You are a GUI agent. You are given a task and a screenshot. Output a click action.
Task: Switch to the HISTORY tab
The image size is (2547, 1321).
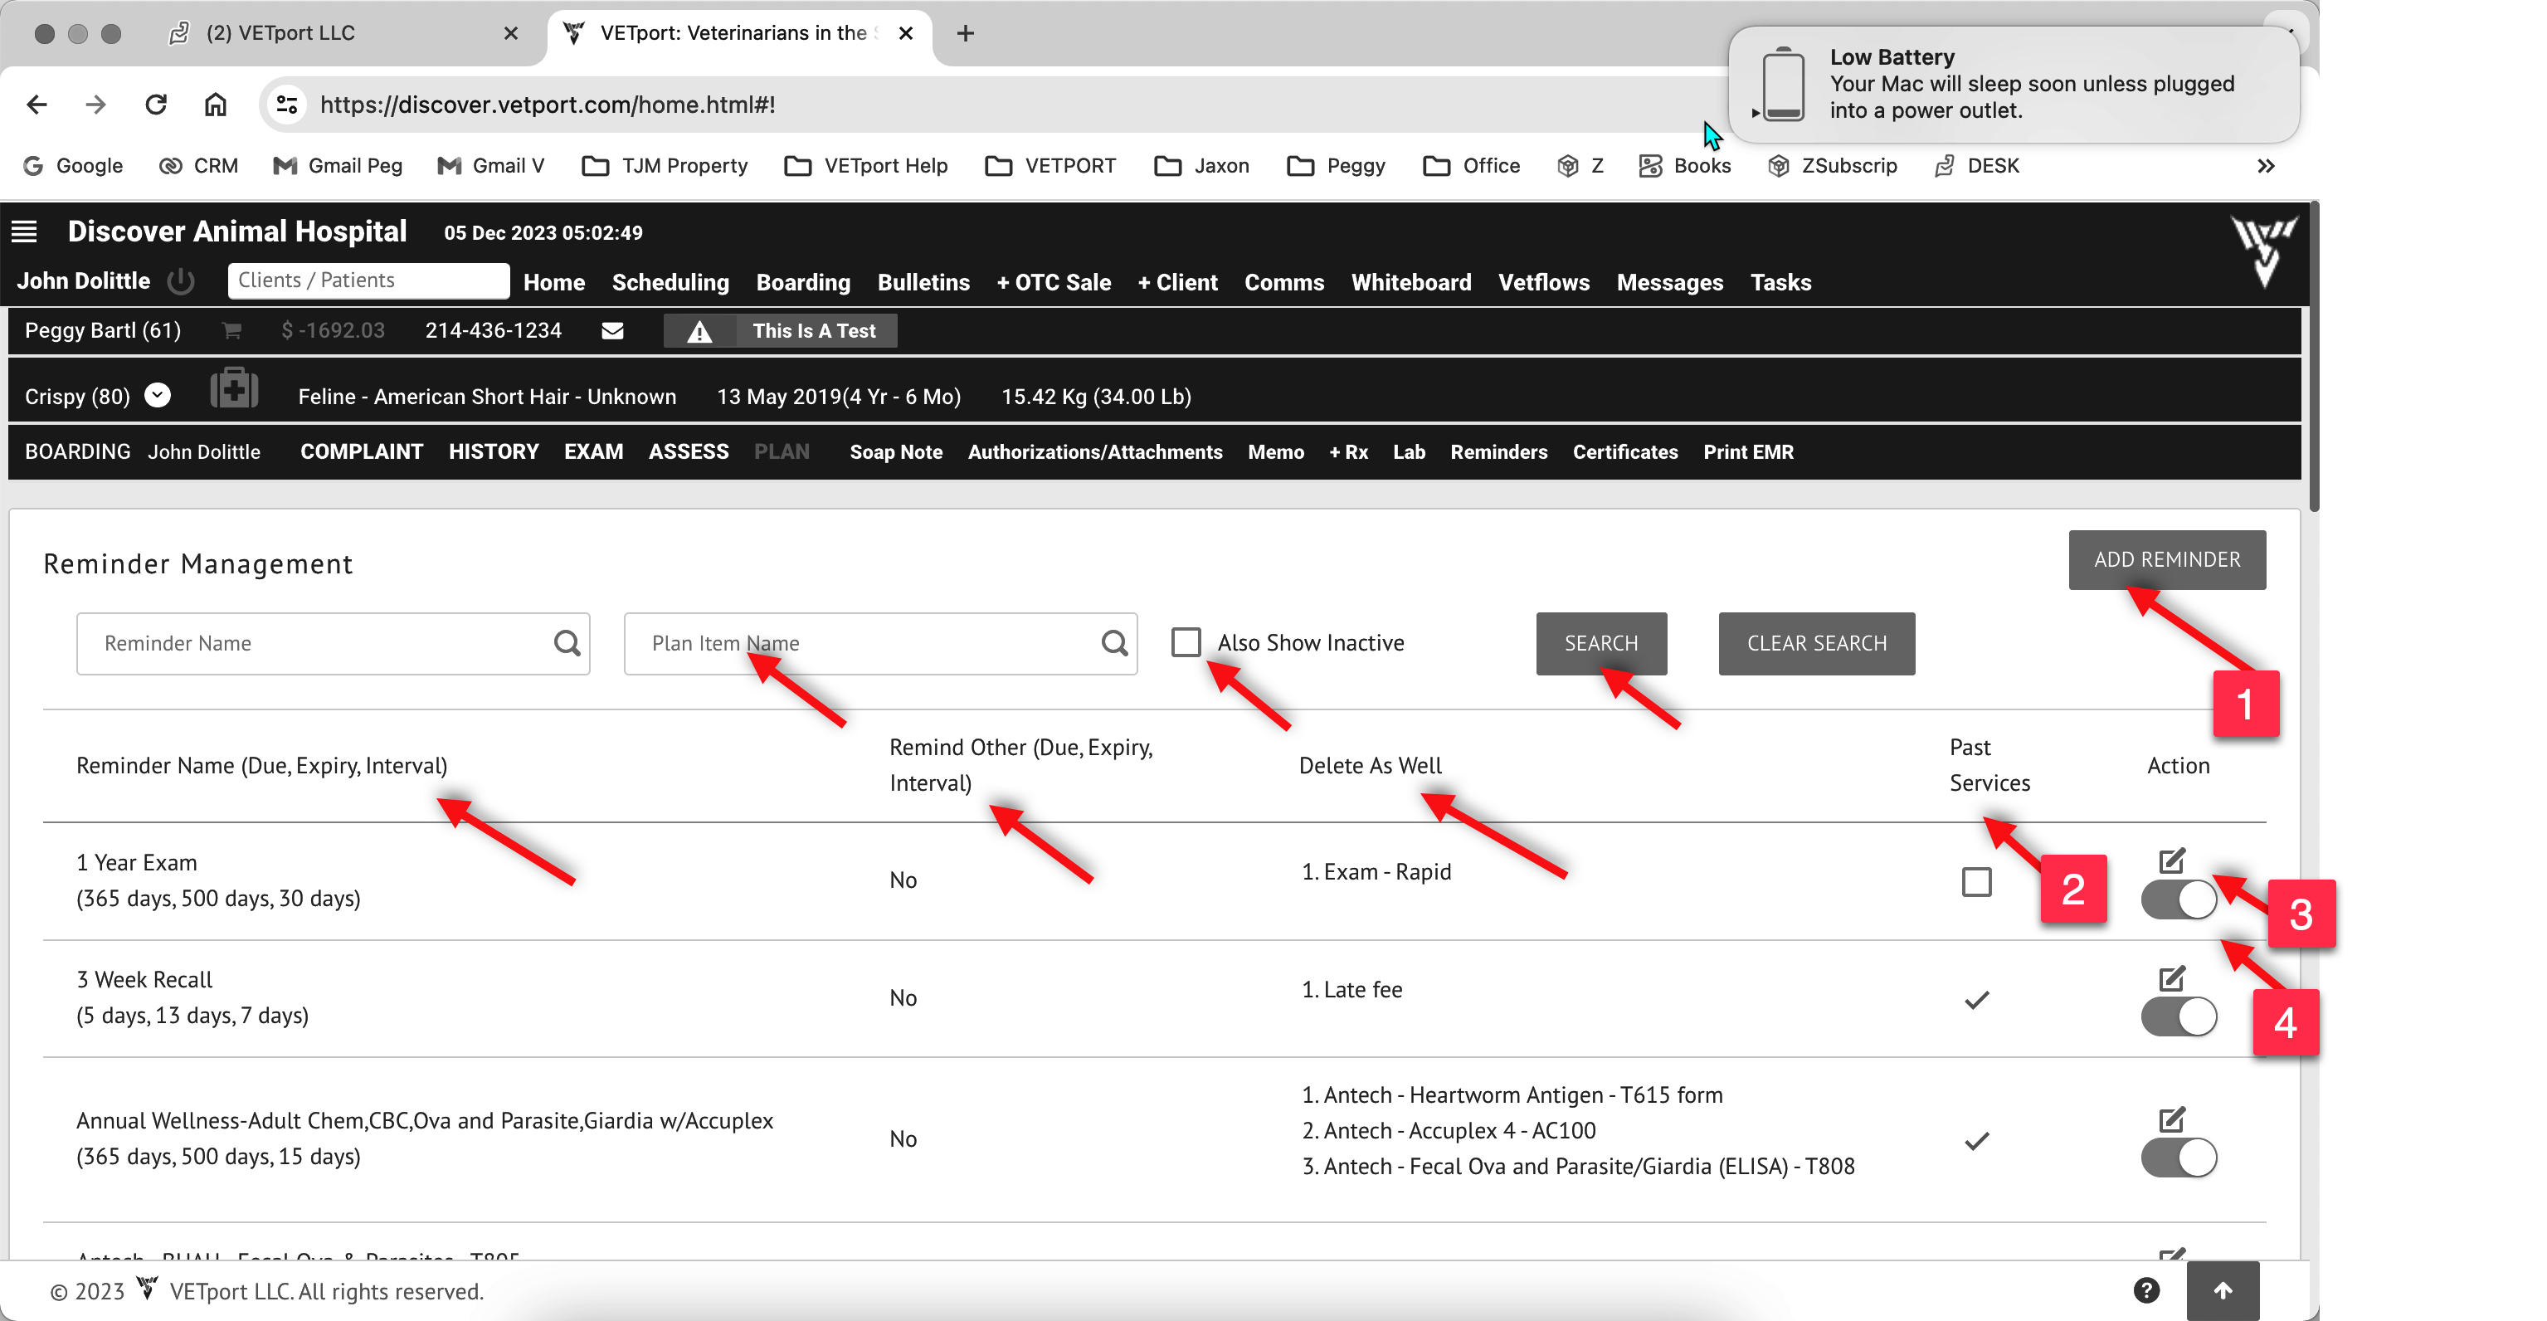click(494, 451)
